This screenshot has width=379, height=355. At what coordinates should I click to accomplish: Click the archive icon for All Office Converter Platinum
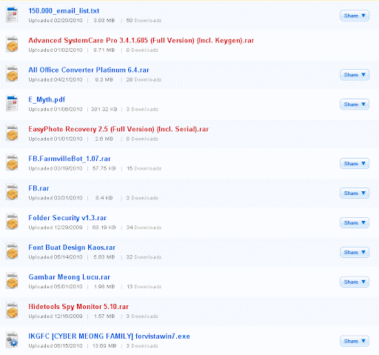12,74
